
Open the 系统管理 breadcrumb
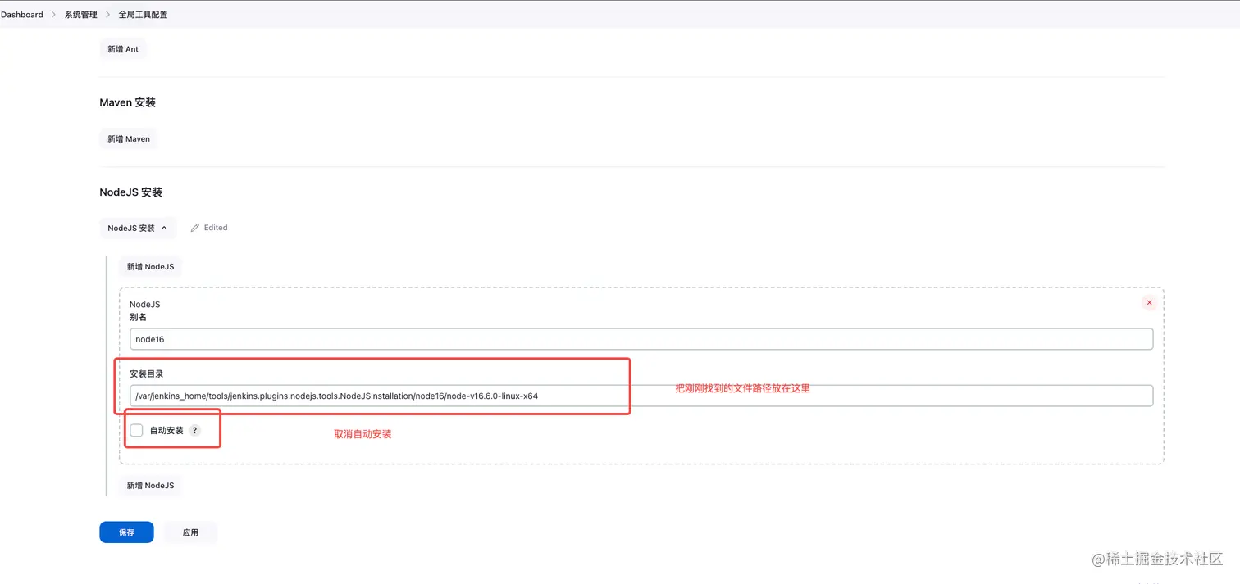coord(80,15)
